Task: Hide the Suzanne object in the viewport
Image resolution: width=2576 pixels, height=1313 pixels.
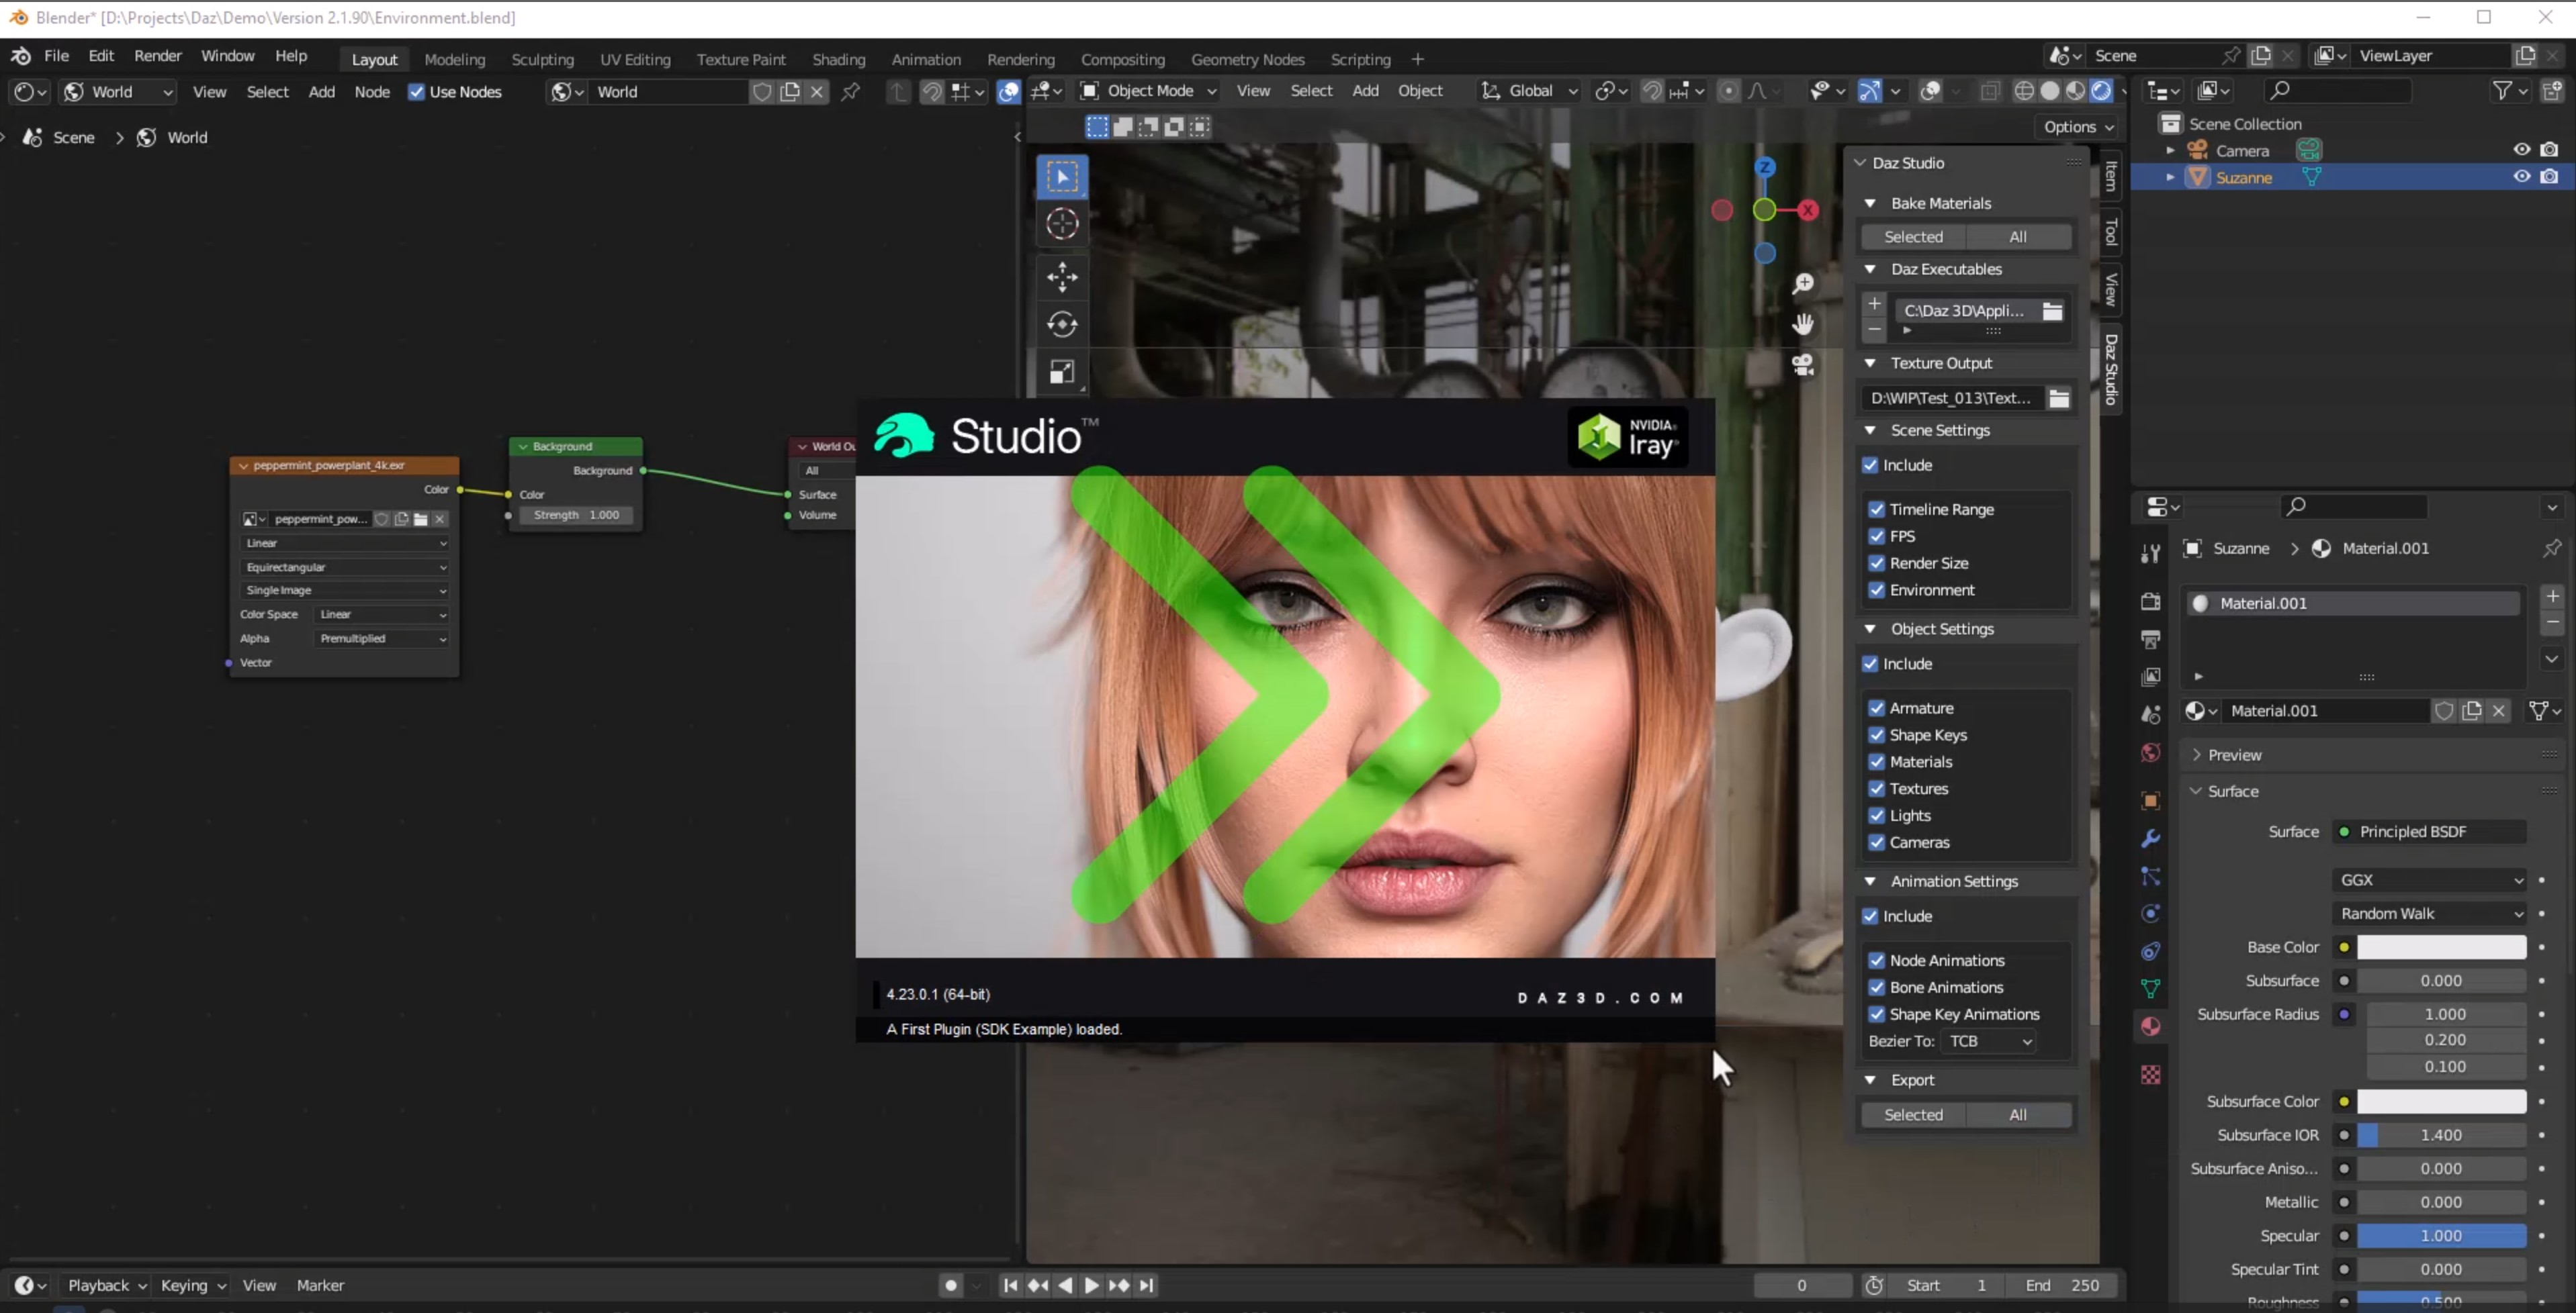Action: coord(2521,177)
